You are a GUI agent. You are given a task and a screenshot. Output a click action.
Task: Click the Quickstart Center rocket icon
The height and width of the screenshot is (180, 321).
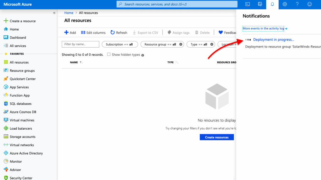(6, 79)
